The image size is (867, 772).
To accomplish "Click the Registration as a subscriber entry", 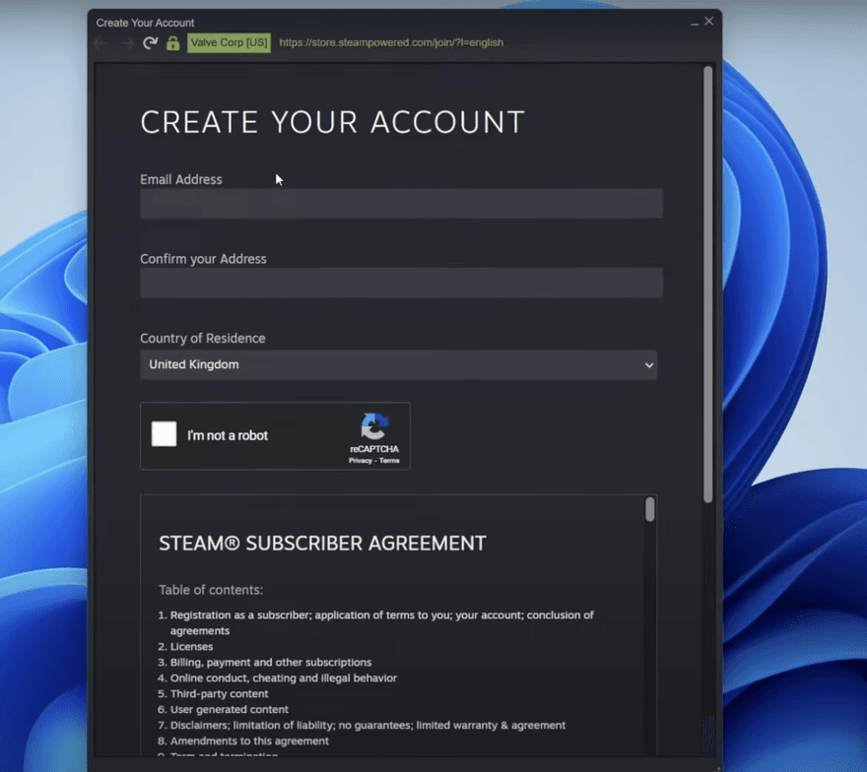I will [x=381, y=622].
